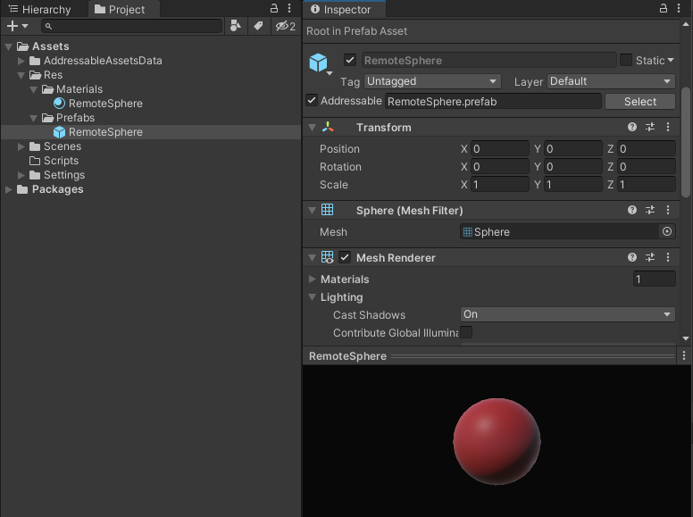
Task: Collapse the Transform component foldout
Action: (x=312, y=128)
